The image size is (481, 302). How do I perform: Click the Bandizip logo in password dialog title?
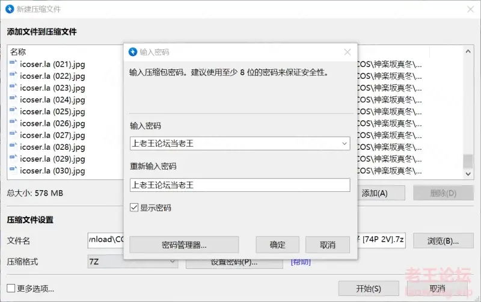tap(133, 52)
